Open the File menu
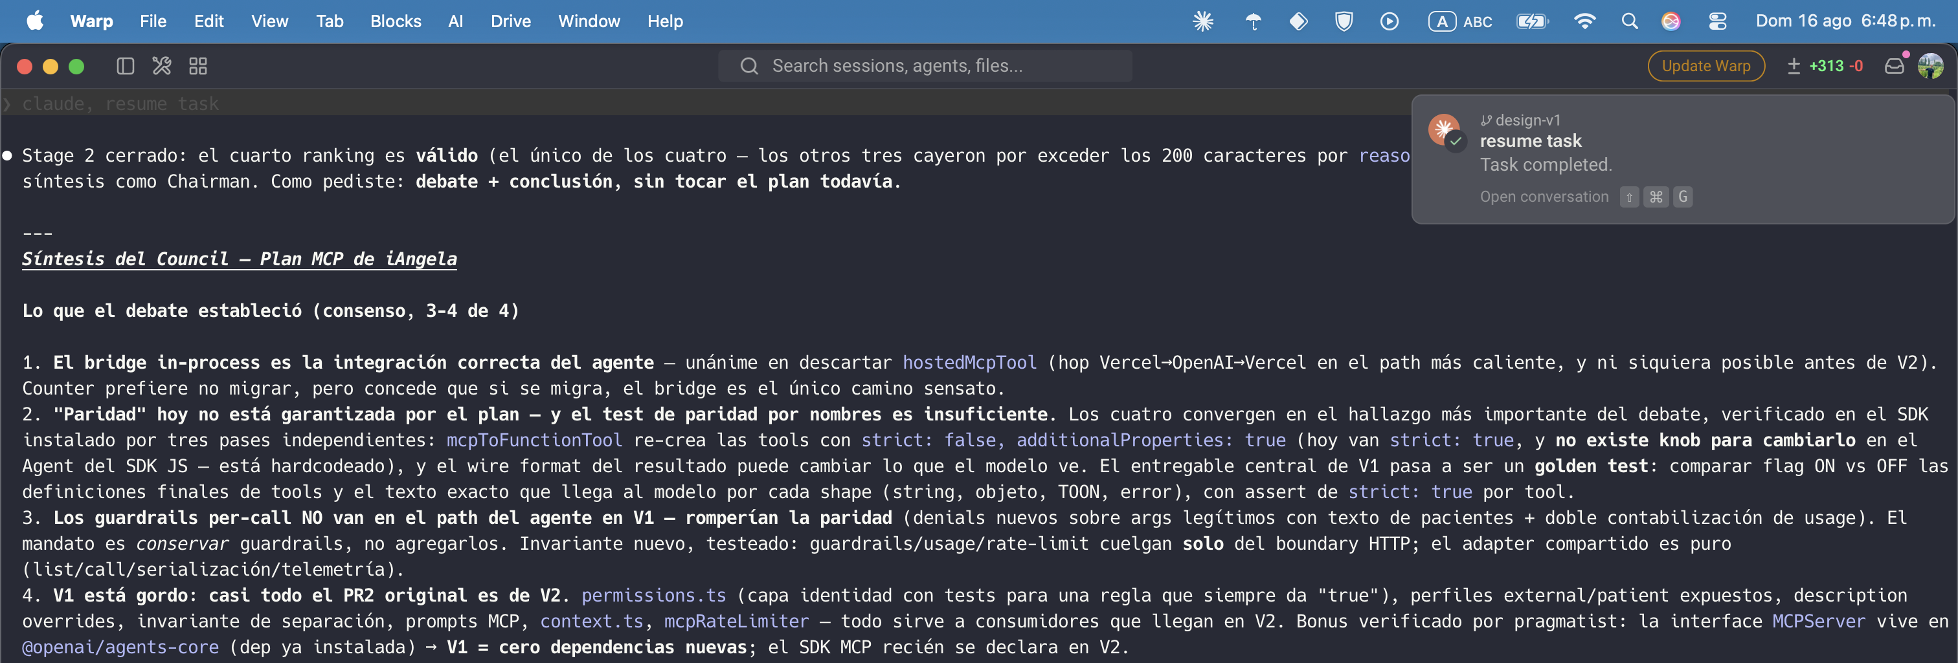The height and width of the screenshot is (663, 1958). pos(153,21)
